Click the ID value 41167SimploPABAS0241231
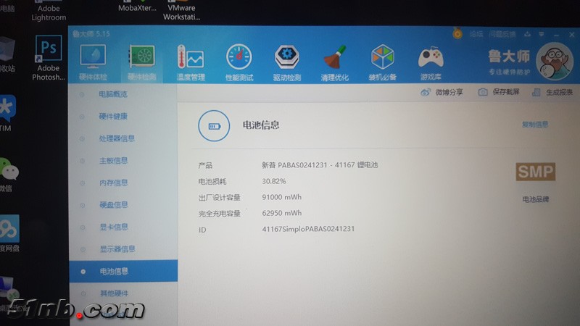The image size is (580, 326). pos(308,229)
